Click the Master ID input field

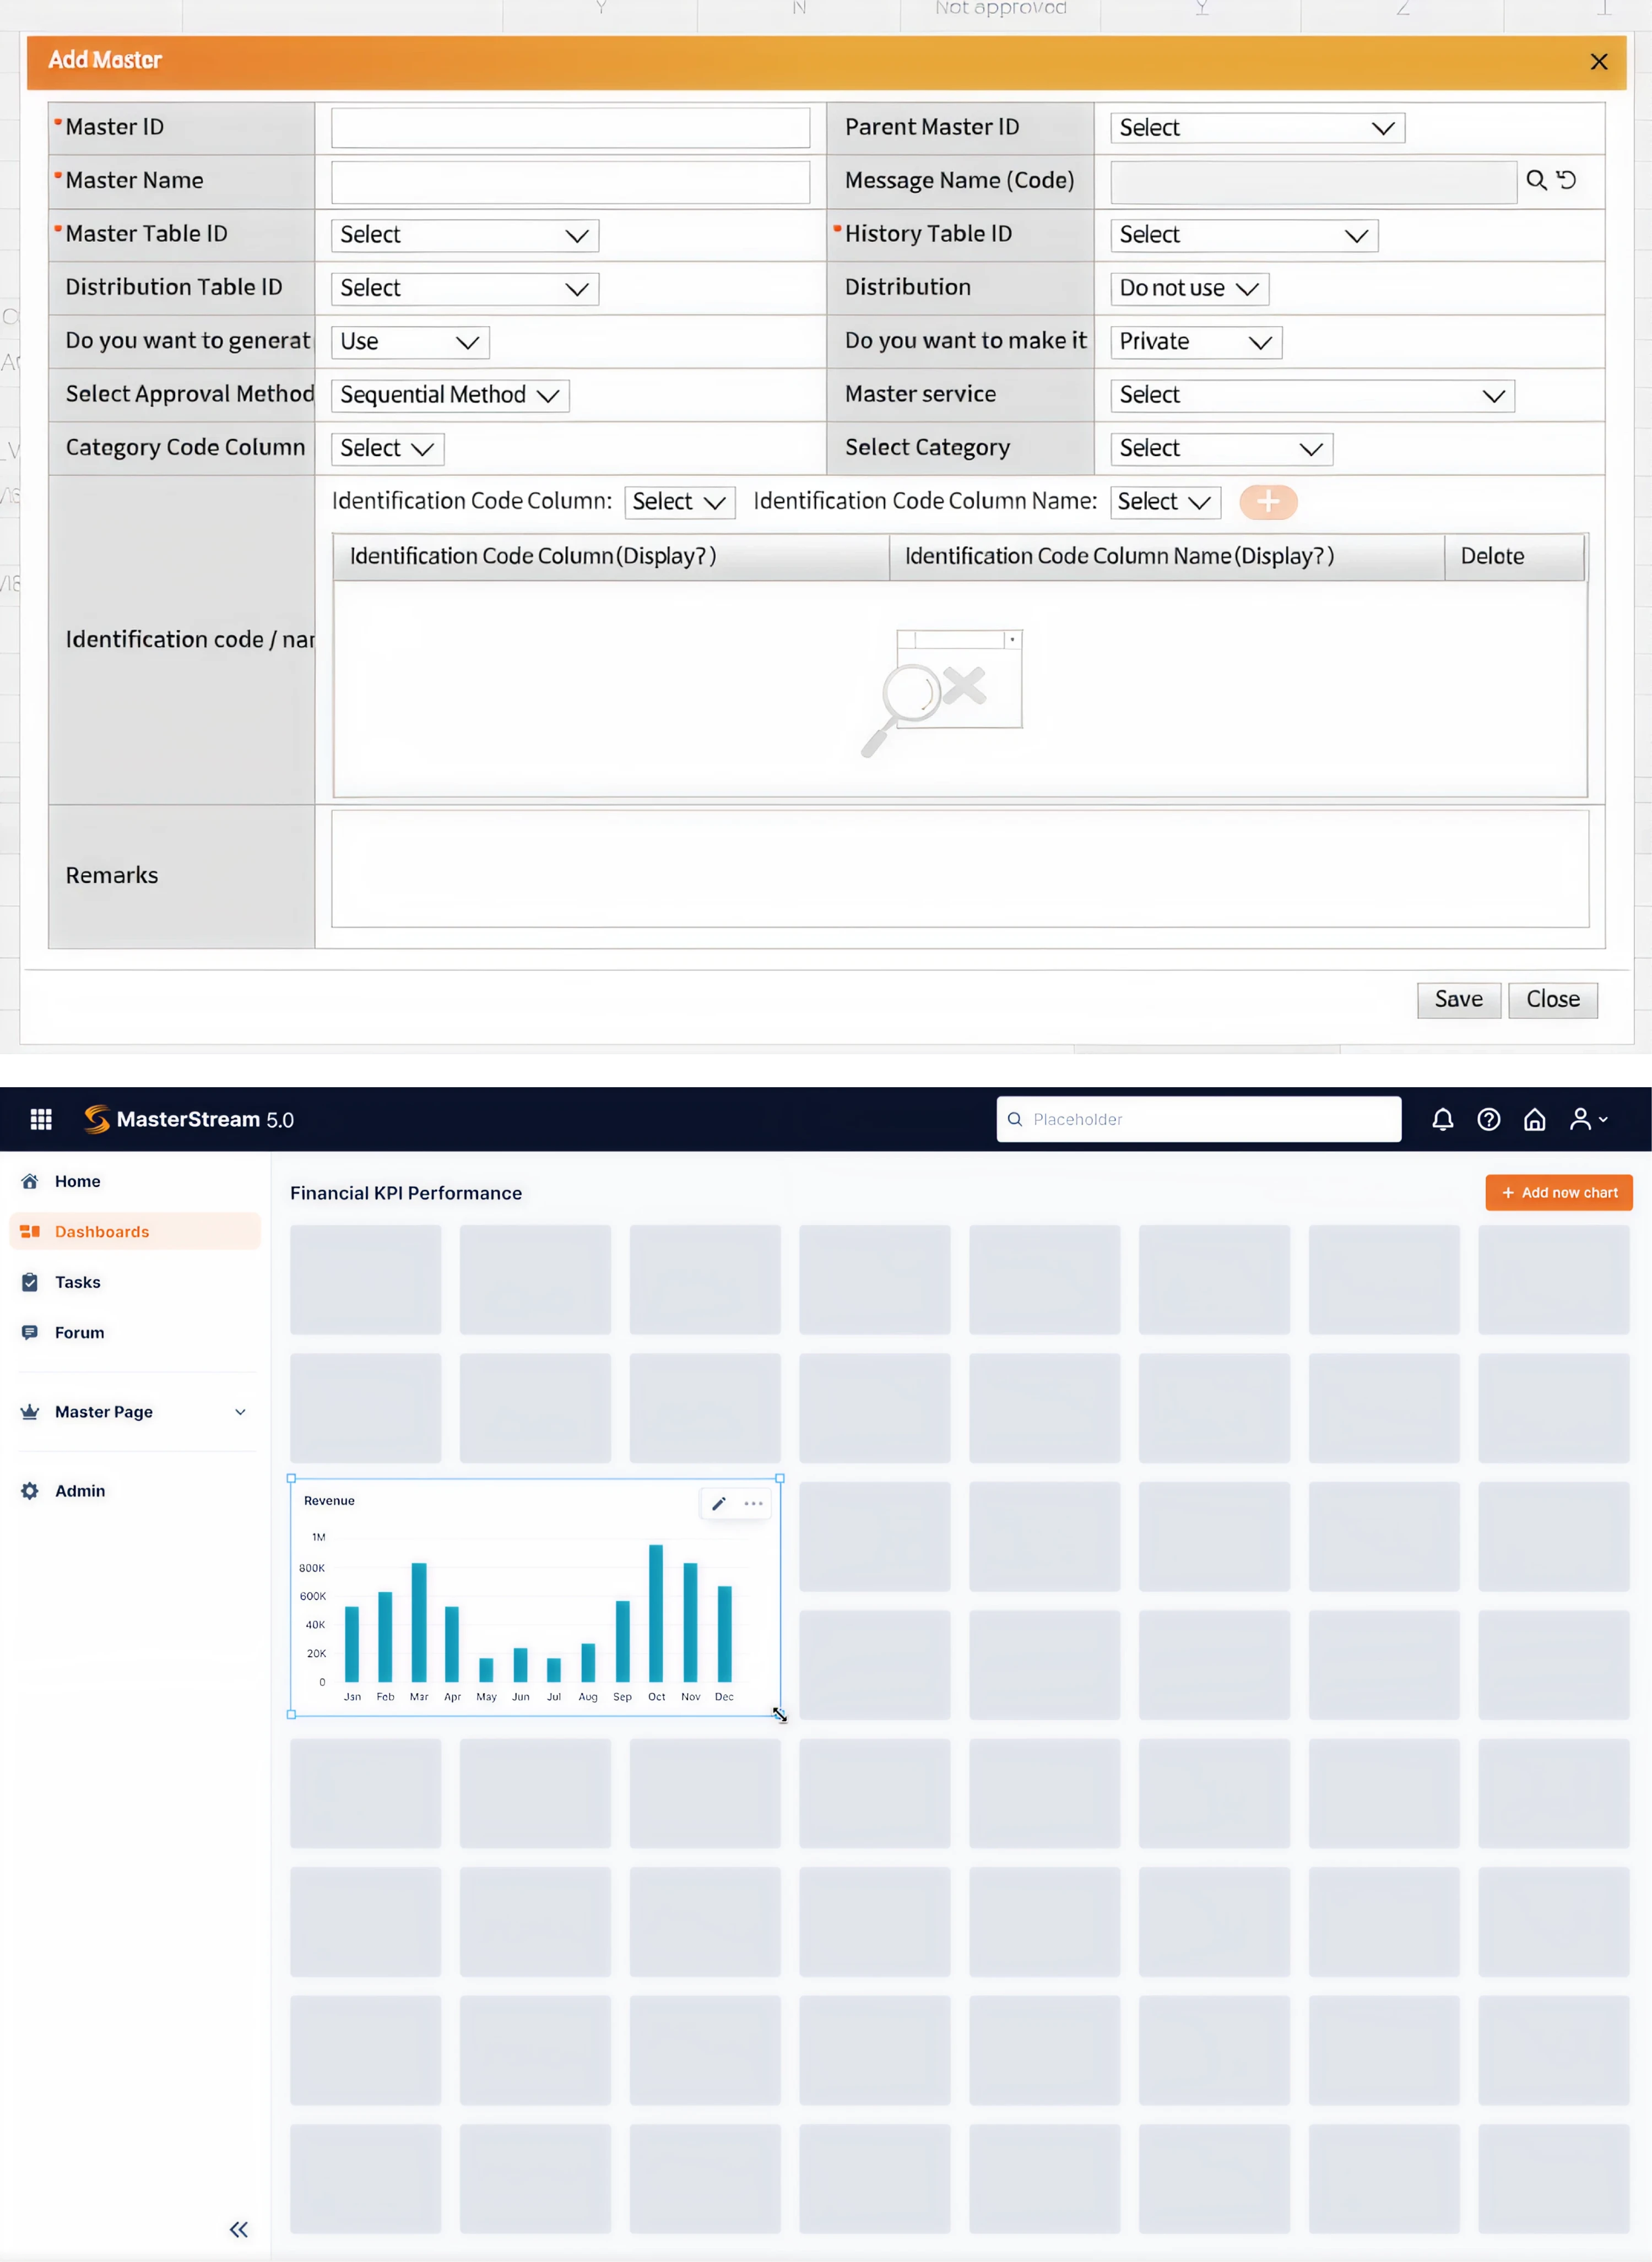click(x=570, y=127)
